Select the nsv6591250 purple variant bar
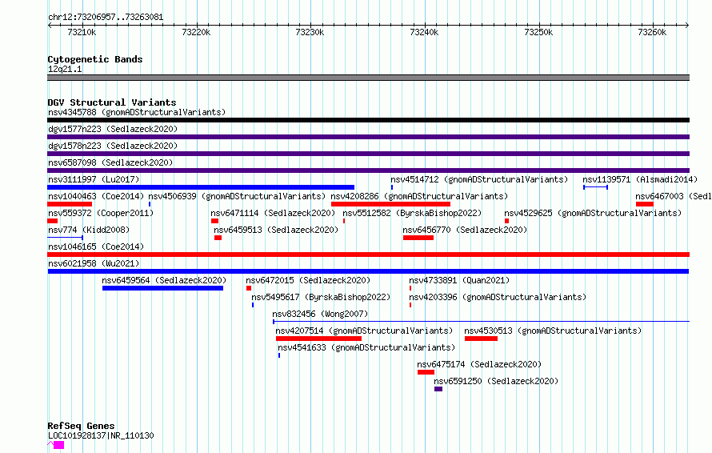Image resolution: width=712 pixels, height=453 pixels. [438, 389]
